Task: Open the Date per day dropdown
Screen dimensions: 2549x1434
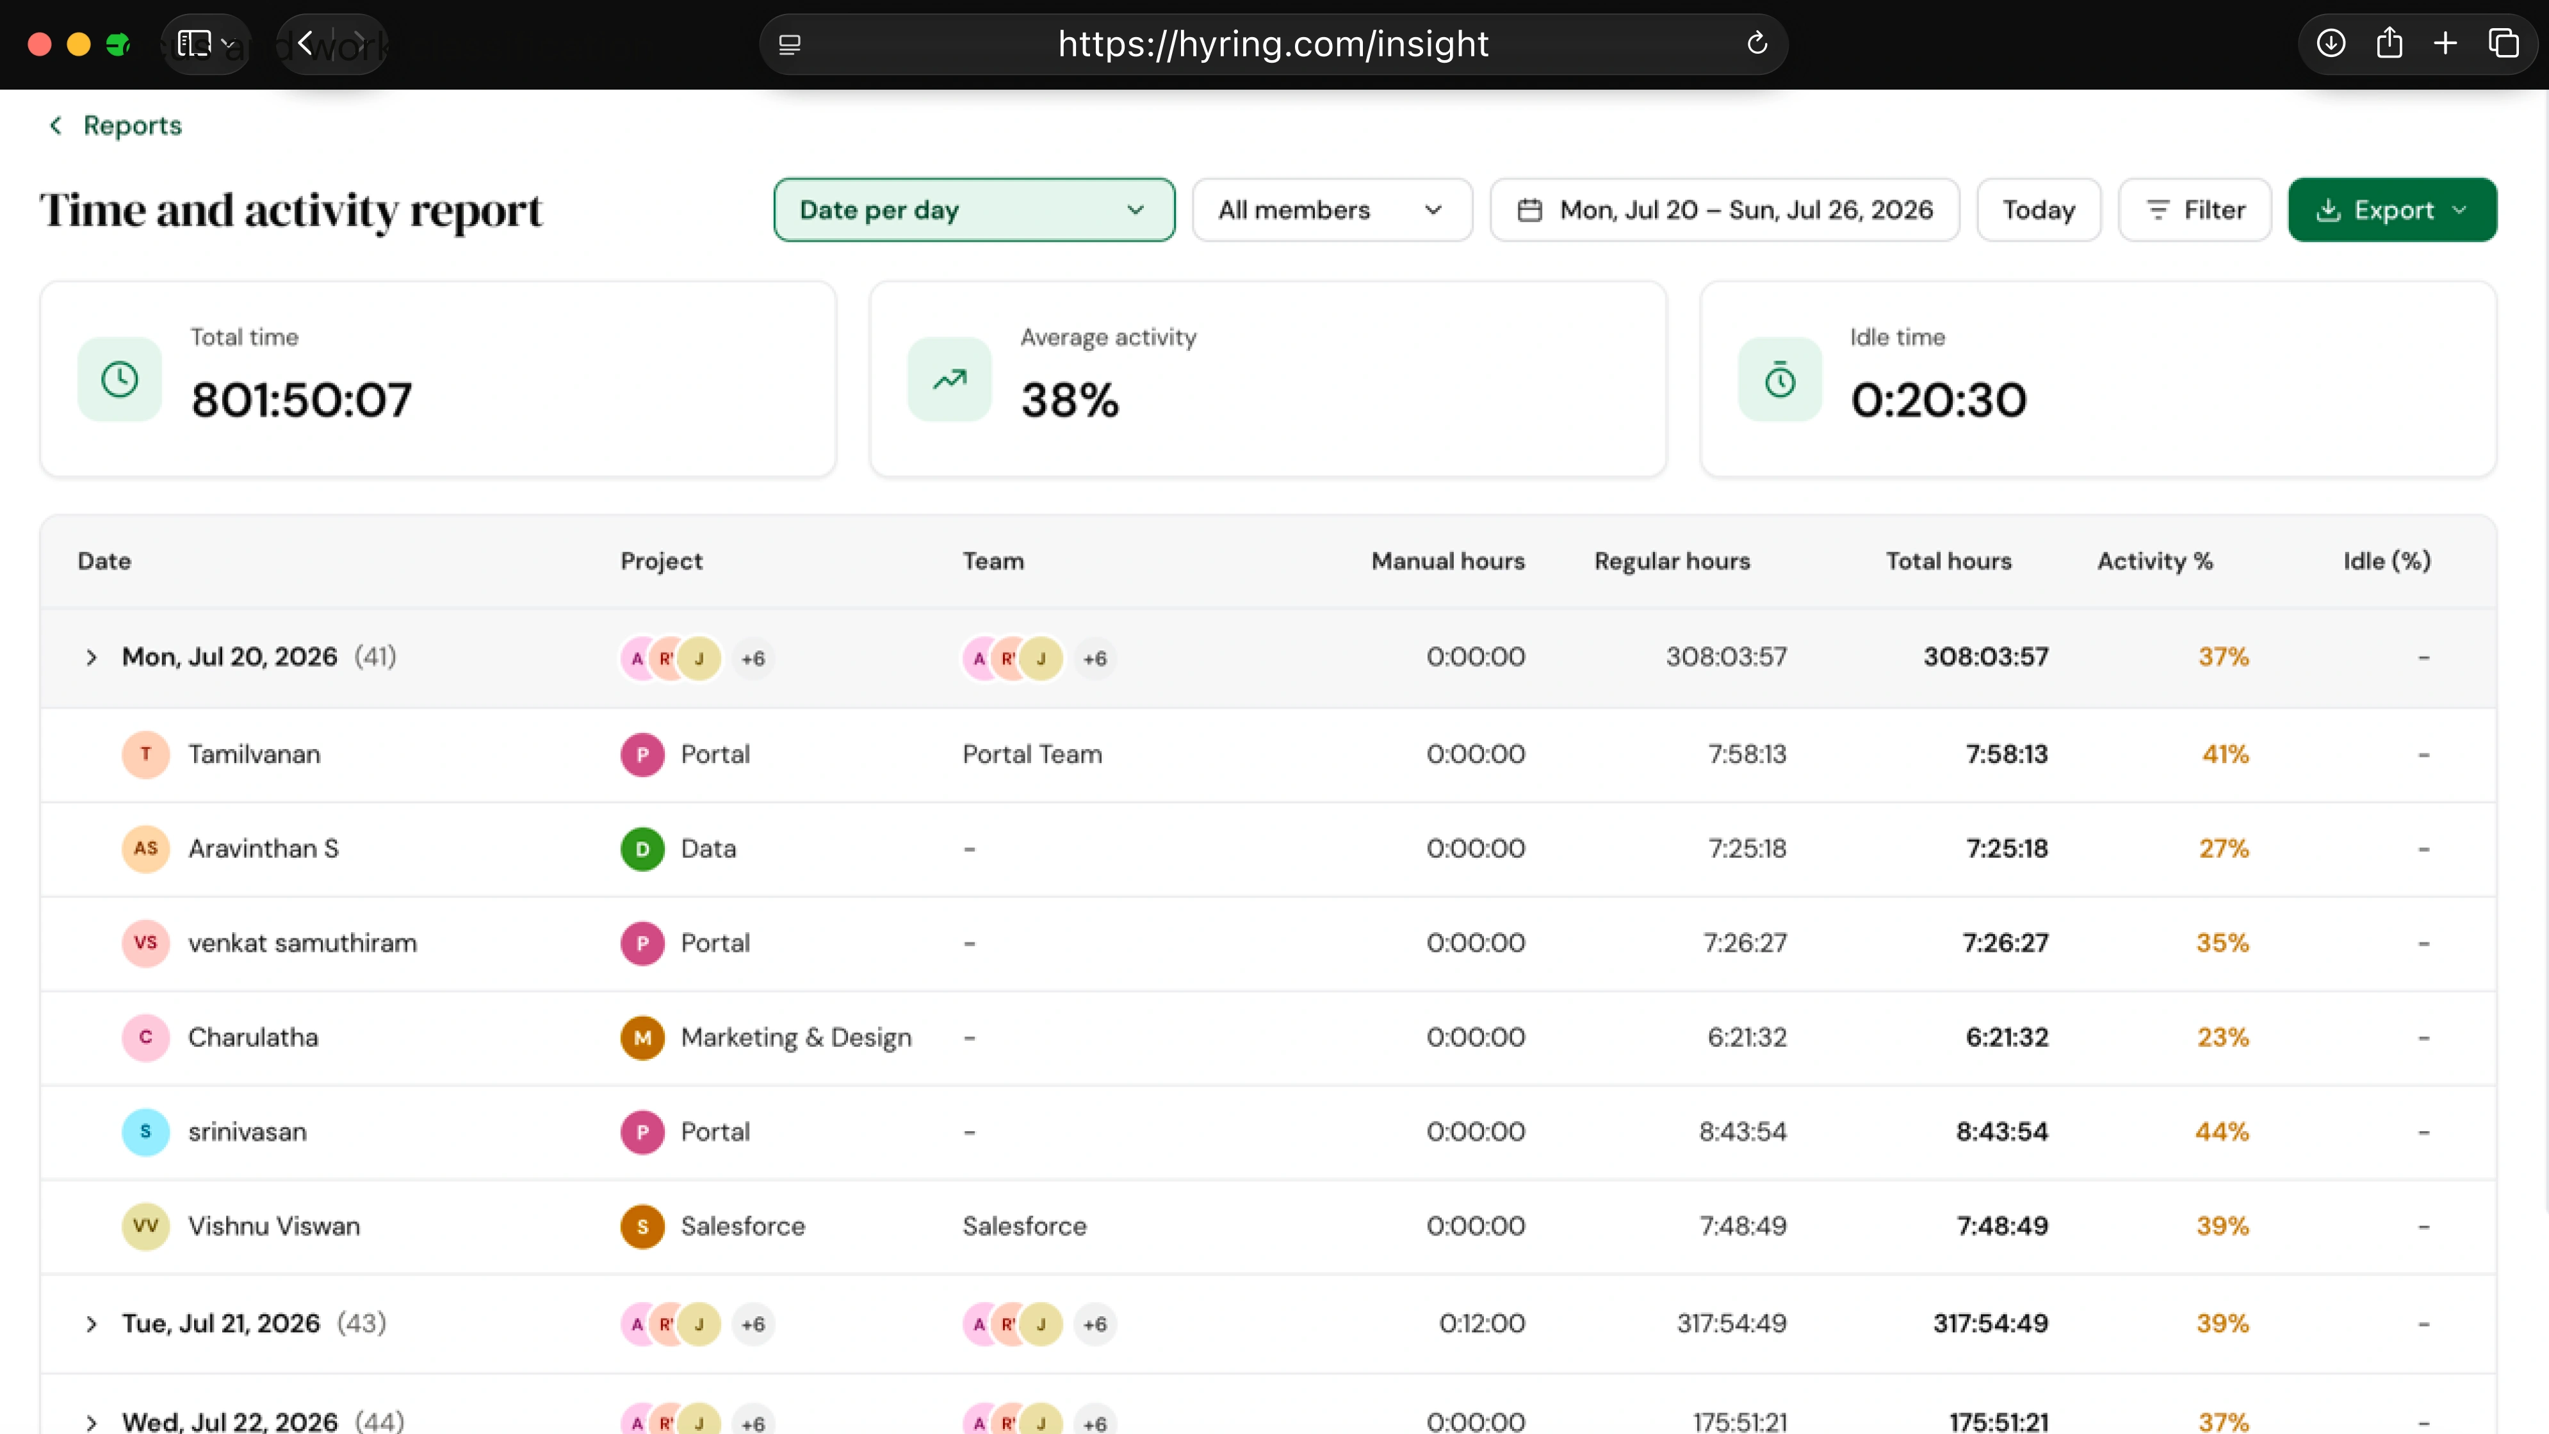Action: point(973,210)
